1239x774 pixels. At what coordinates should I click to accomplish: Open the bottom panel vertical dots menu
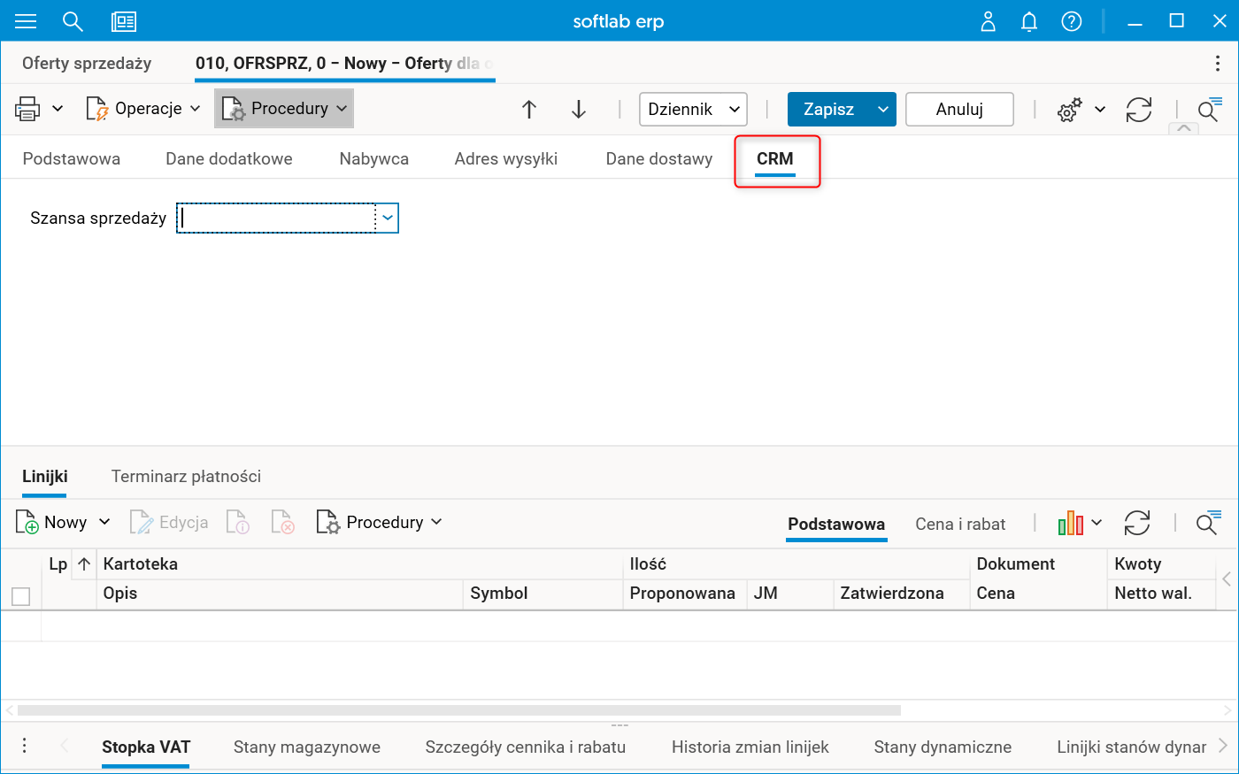pos(25,746)
